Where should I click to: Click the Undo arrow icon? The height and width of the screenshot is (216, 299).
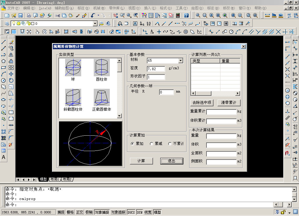pyautogui.click(x=93, y=15)
